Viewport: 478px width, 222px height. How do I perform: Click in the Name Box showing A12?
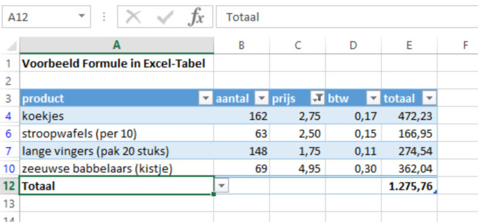click(47, 17)
